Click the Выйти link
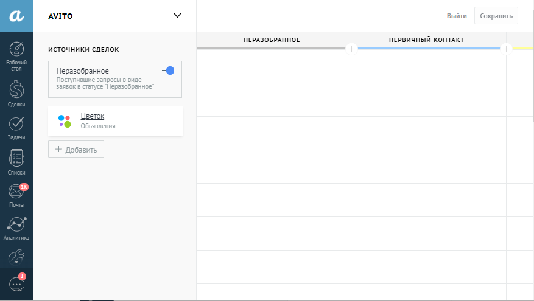Screen dimensions: 534x301 457,16
